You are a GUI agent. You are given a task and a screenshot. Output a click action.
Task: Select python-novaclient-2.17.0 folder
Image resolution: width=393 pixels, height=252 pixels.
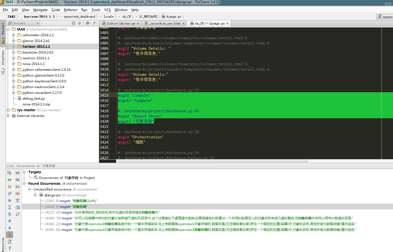point(42,93)
